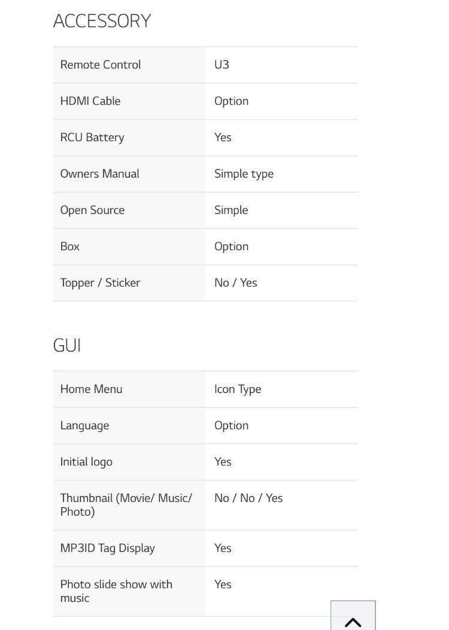
Task: Click the GUI section heading
Action: 67,345
